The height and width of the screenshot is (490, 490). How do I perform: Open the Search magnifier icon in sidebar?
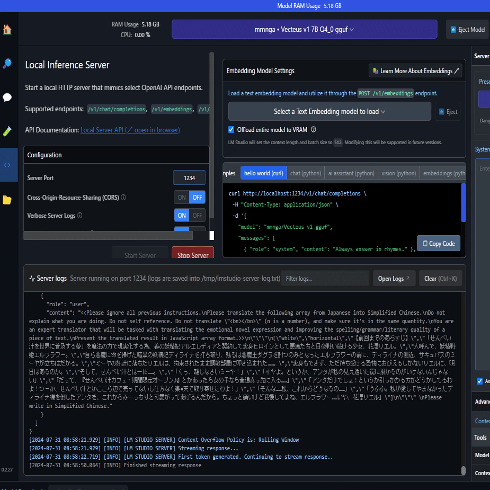click(x=7, y=64)
